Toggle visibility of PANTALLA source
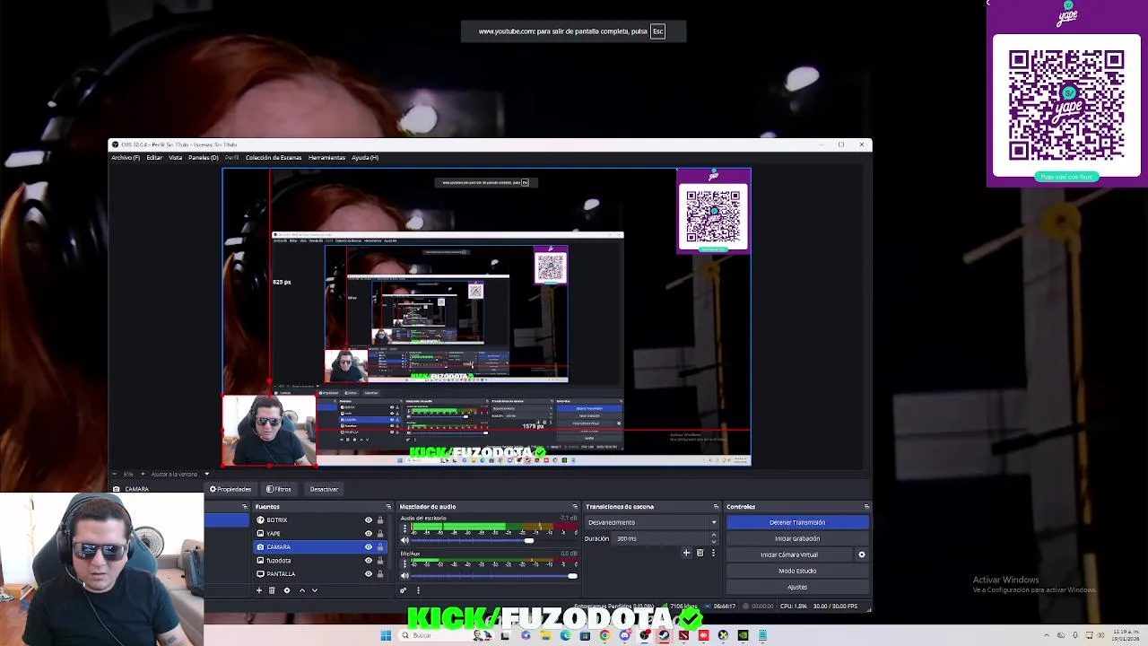1148x646 pixels. click(x=368, y=574)
